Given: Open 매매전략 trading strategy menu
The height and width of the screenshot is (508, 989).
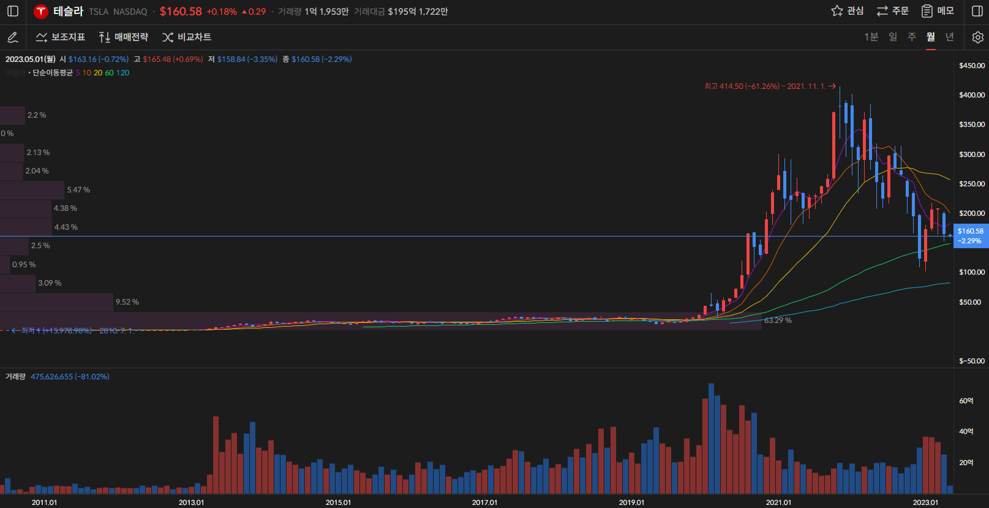Looking at the screenshot, I should tap(124, 37).
